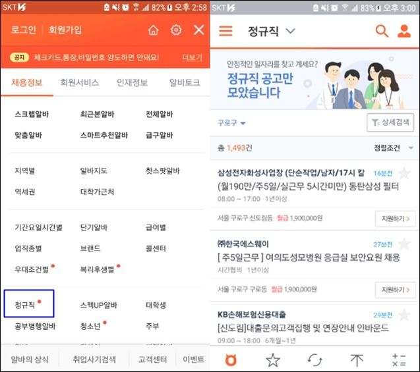Tap the refresh icon in bottom bar
The image size is (420, 372).
315,360
